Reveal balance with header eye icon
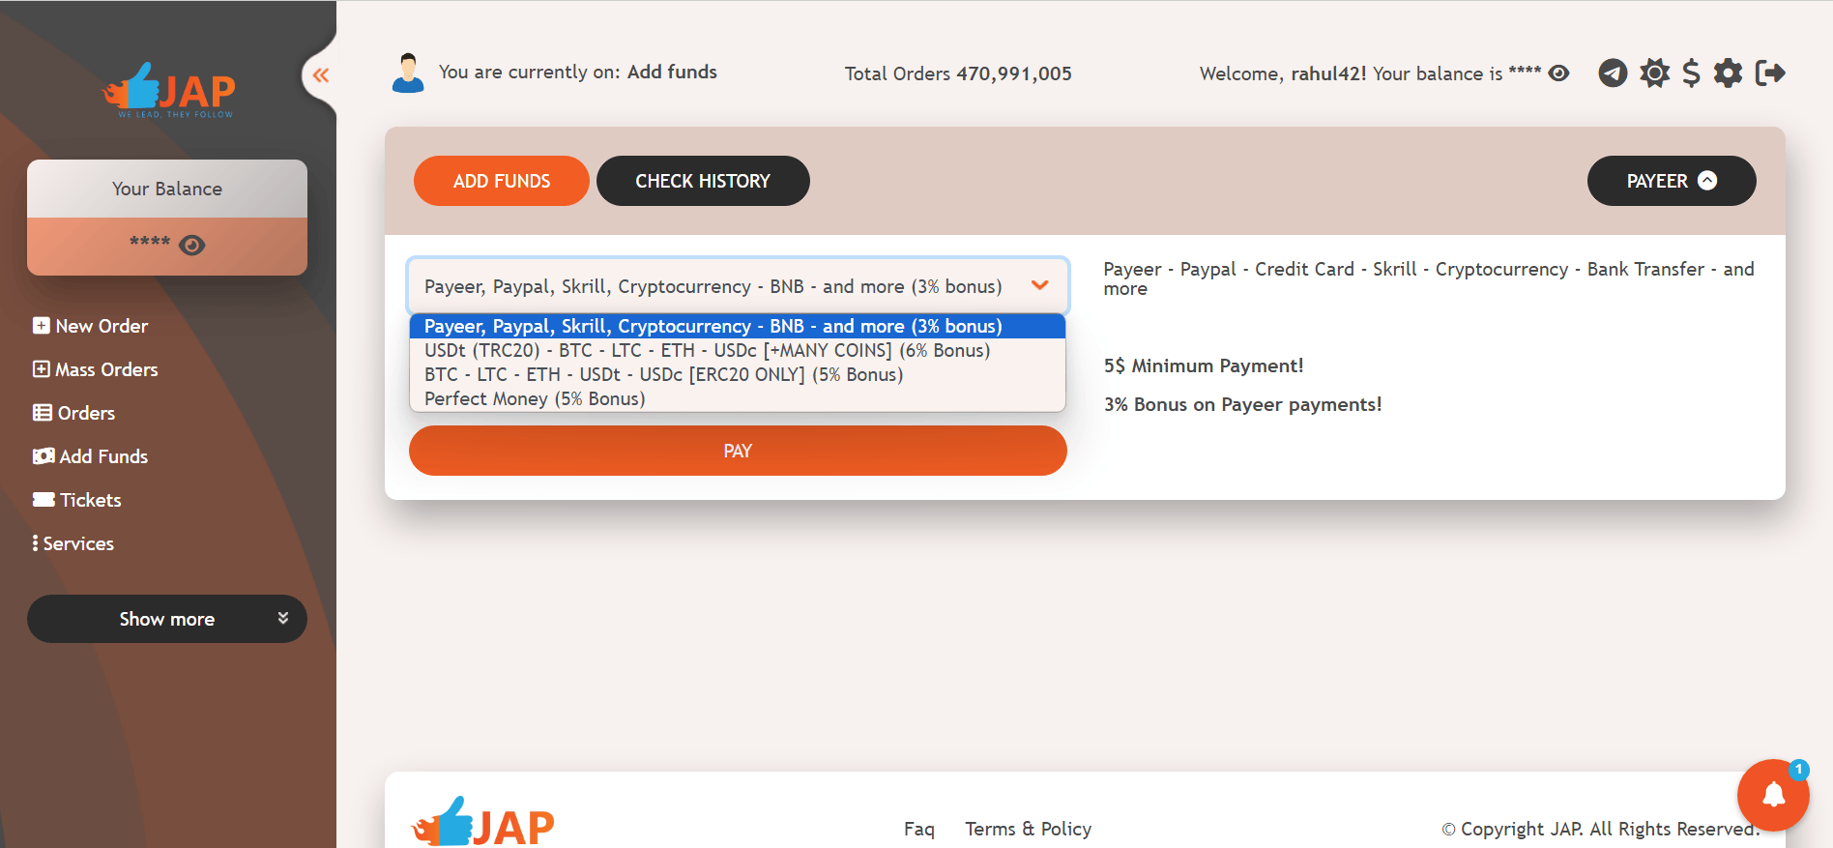This screenshot has width=1833, height=848. coord(1558,73)
